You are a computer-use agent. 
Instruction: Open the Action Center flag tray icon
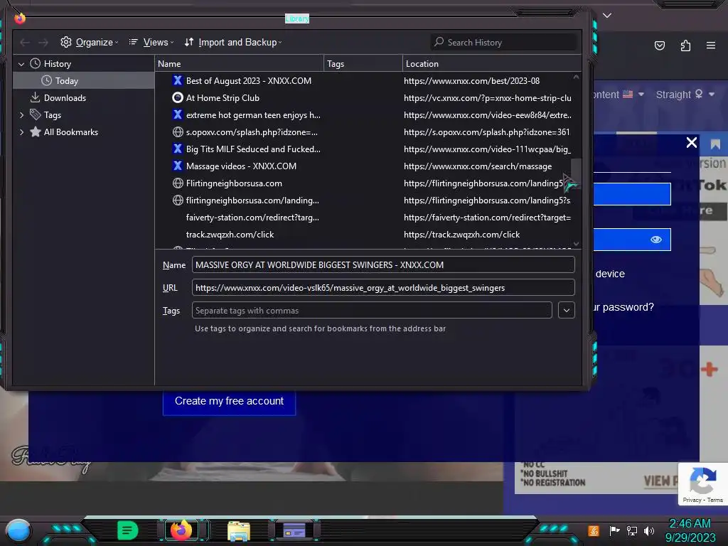tap(615, 530)
